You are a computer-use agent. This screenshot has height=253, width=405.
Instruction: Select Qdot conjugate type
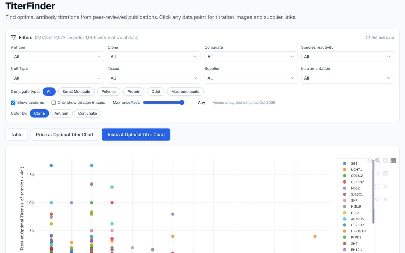coord(156,91)
